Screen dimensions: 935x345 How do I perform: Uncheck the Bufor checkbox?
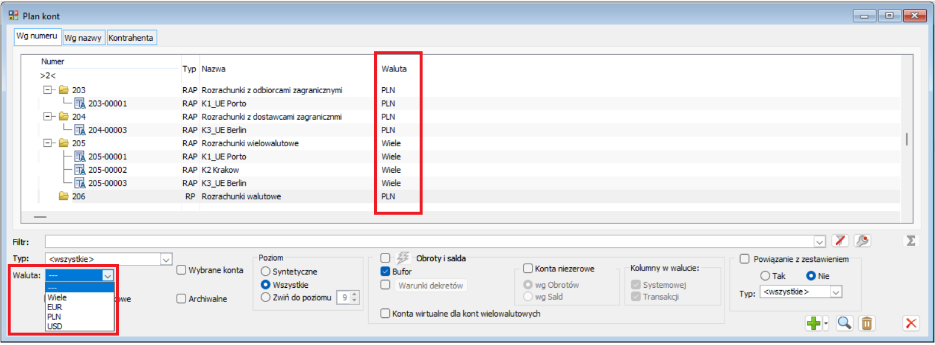click(x=385, y=271)
